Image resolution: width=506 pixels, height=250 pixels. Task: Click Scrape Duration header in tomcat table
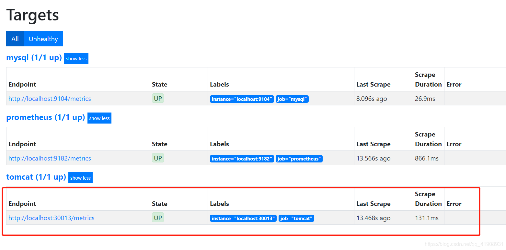pos(428,199)
